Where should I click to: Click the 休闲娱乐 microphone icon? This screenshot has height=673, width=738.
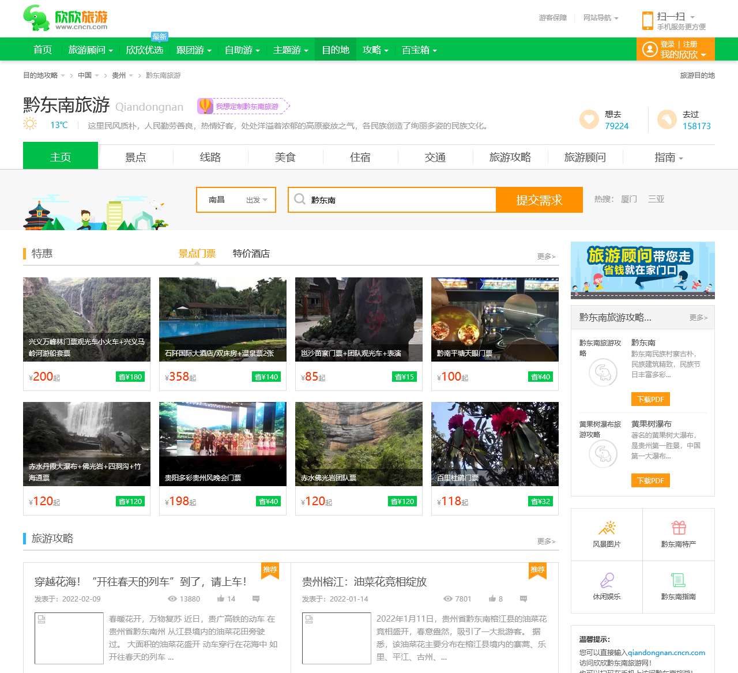[x=606, y=580]
